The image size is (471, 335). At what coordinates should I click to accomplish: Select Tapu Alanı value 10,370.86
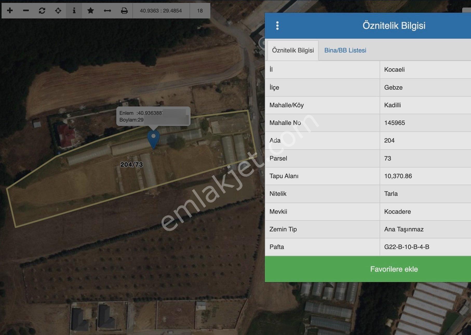coord(425,176)
